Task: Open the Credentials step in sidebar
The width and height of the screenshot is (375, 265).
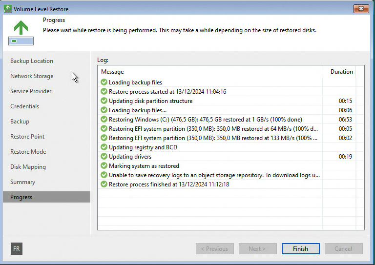Action: coord(24,106)
